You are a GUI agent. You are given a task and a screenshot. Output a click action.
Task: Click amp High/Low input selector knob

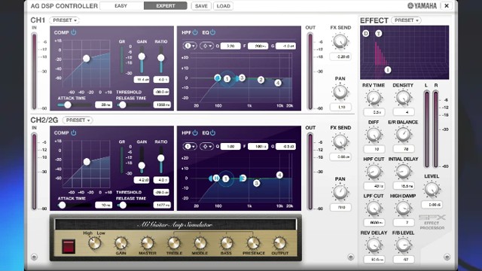[x=94, y=243]
